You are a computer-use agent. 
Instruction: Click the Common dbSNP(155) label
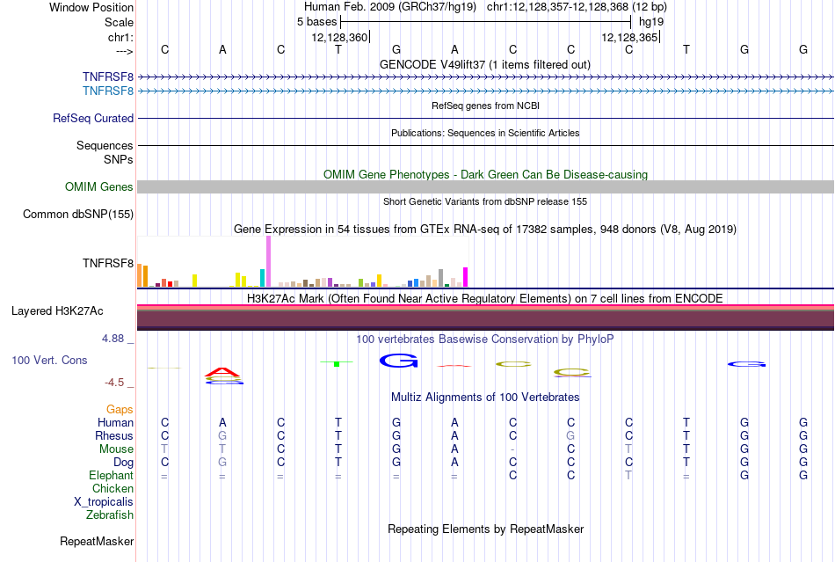77,214
